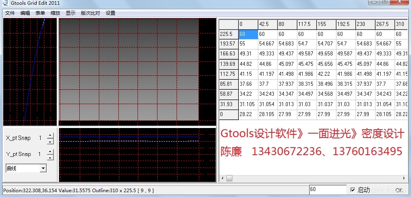Open the 编辑 menu
This screenshot has height=197, width=411.
25,13
